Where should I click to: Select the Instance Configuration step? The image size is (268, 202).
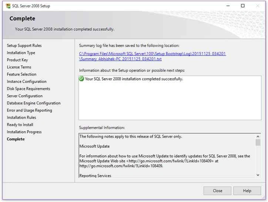[x=27, y=82]
